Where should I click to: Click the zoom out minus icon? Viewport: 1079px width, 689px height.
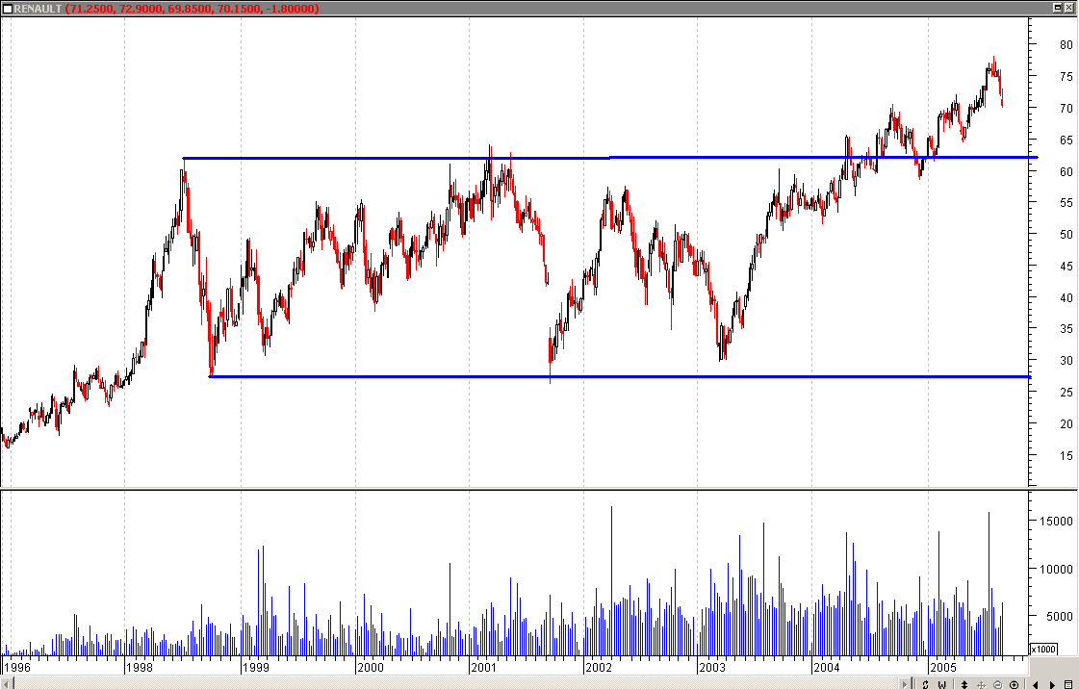click(998, 684)
